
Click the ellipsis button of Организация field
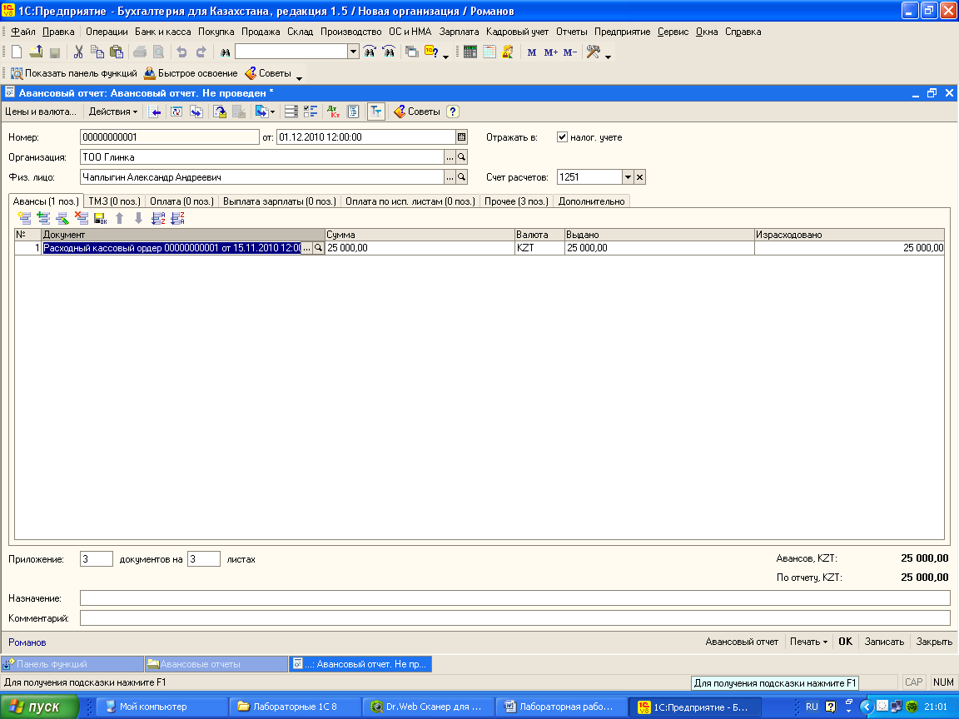[x=450, y=157]
